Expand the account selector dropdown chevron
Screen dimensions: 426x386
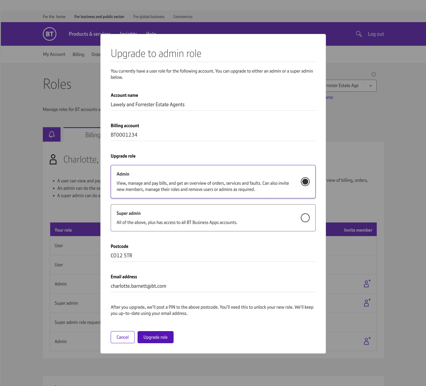[x=370, y=86]
